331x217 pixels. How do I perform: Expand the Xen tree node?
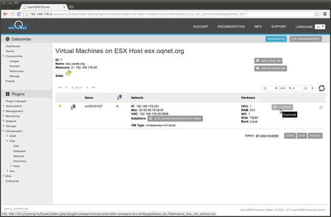click(x=7, y=171)
